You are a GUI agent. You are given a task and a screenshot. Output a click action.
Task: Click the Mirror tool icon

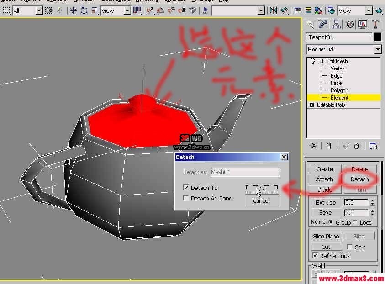click(x=273, y=11)
